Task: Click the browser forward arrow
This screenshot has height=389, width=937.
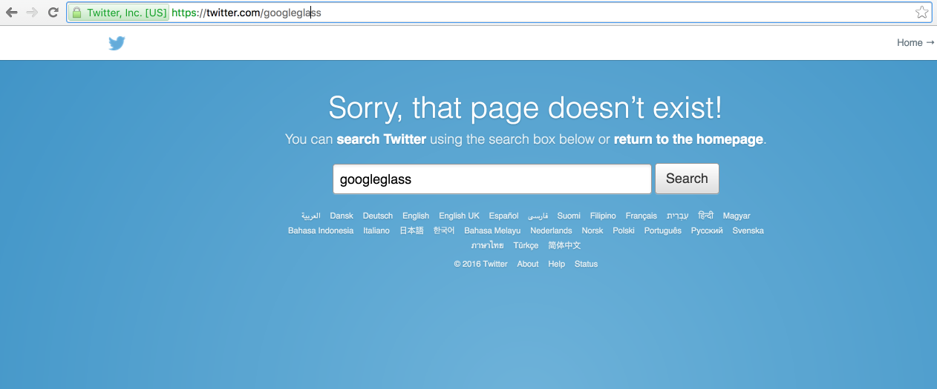Action: coord(32,12)
